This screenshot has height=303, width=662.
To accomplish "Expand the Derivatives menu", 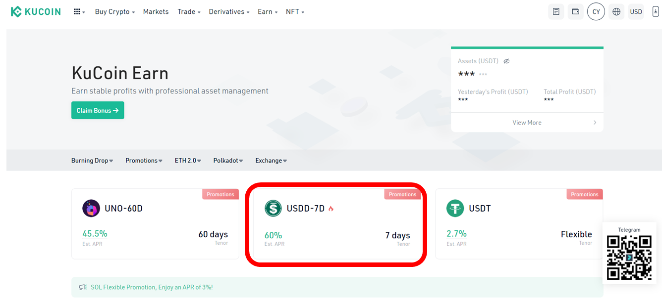I will point(229,11).
